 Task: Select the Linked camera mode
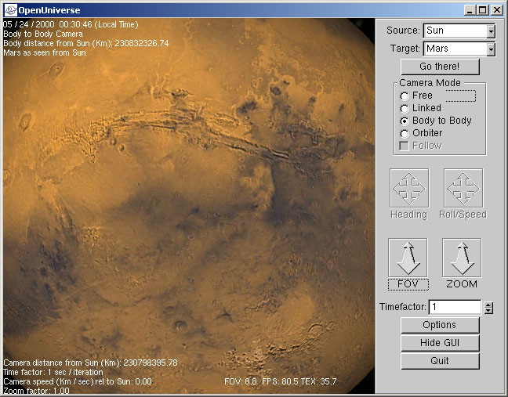point(405,109)
